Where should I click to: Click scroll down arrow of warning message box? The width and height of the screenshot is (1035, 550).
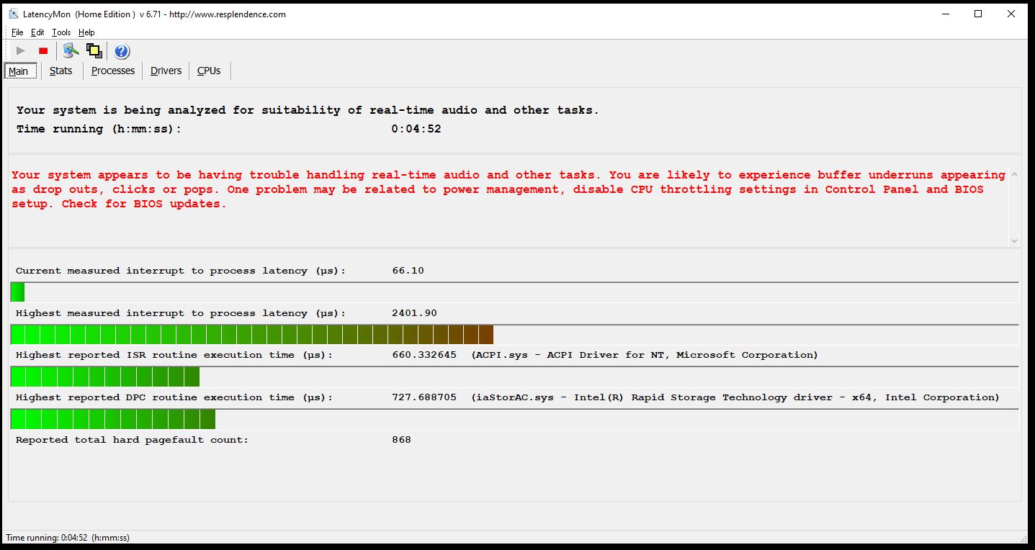(x=1014, y=241)
